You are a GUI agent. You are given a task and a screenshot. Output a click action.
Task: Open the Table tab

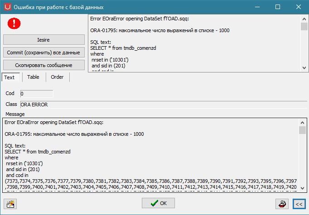33,77
